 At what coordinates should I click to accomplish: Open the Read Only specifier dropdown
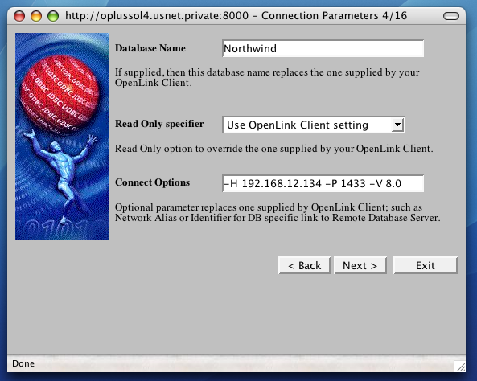coord(314,125)
